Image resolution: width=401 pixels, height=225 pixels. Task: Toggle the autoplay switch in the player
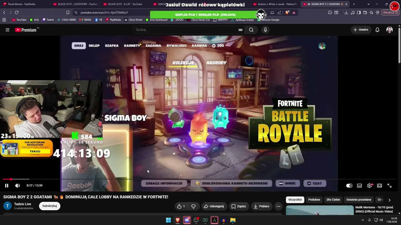point(349,186)
